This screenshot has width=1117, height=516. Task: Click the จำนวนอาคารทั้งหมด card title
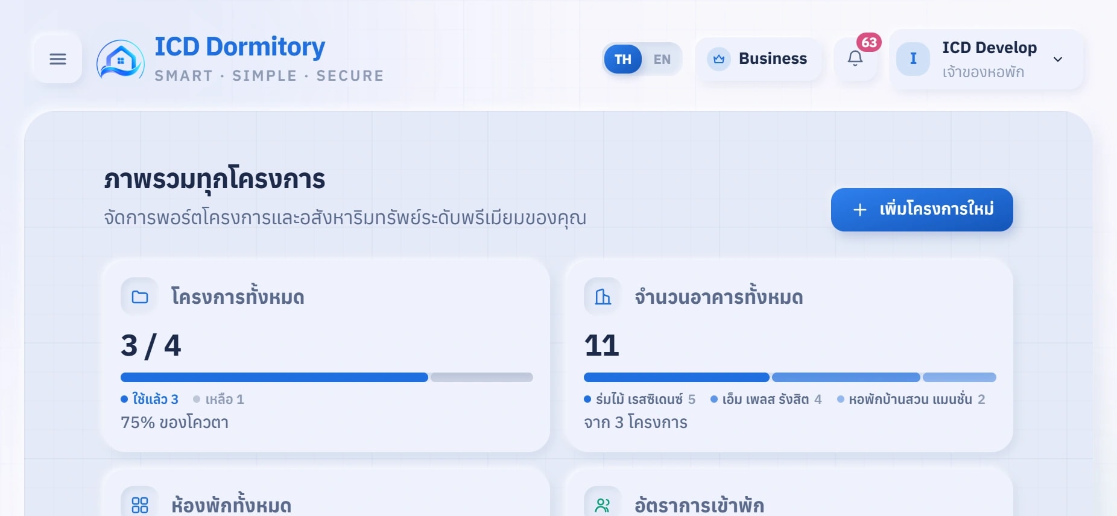[719, 297]
